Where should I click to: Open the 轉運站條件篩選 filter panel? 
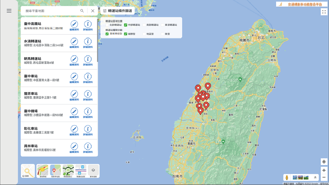click(117, 11)
